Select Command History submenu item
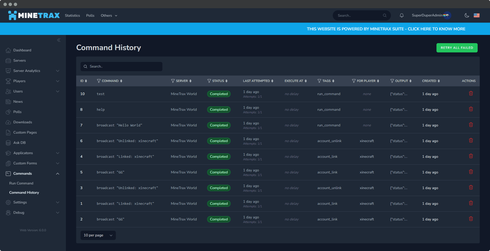Viewport: 490px width, 251px height. tap(24, 192)
